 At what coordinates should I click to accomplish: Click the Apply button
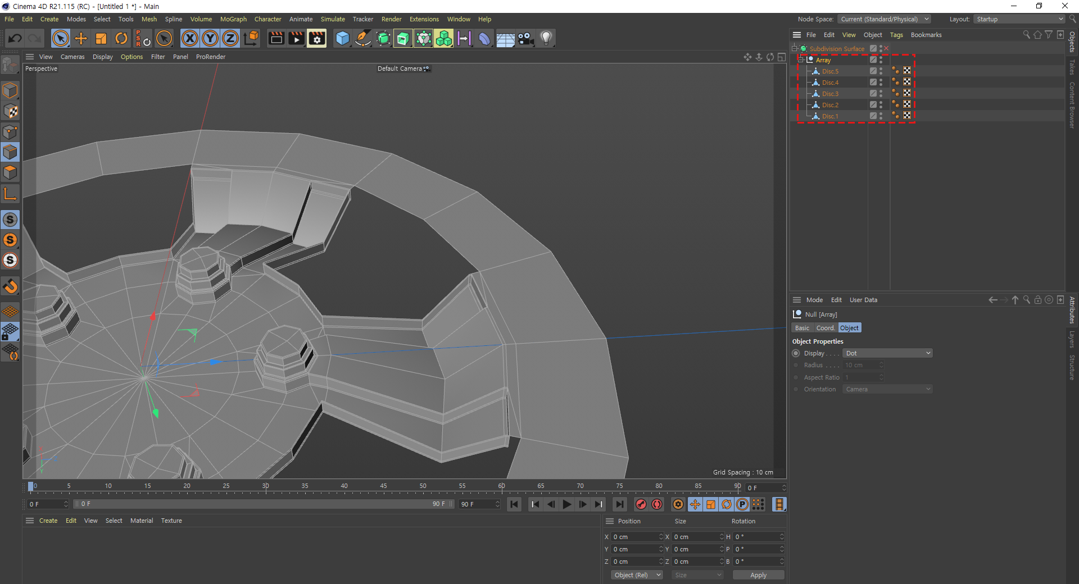click(758, 575)
